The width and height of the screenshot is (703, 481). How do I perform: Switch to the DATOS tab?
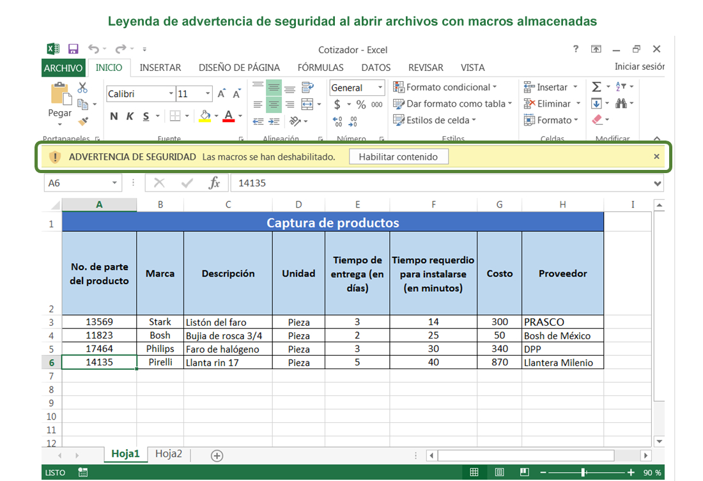(376, 68)
